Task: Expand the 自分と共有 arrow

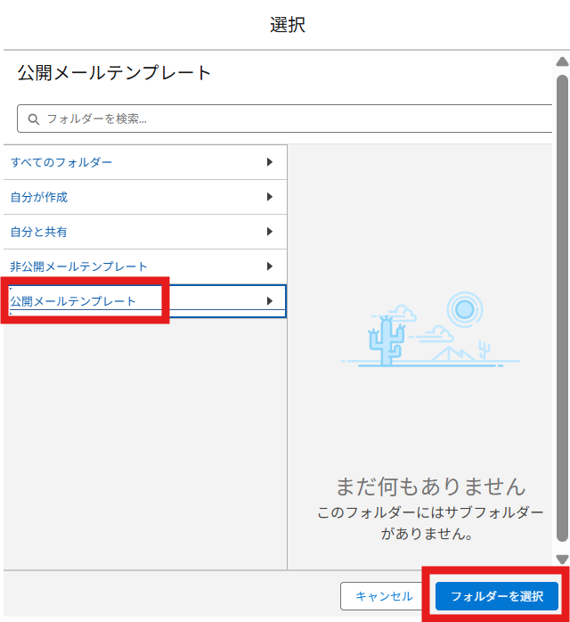Action: (x=269, y=232)
